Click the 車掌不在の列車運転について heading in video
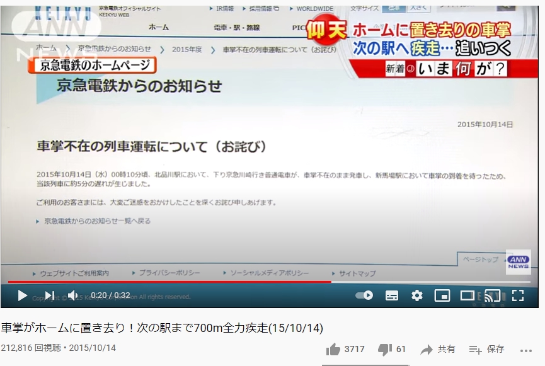This screenshot has width=545, height=366. [x=152, y=146]
